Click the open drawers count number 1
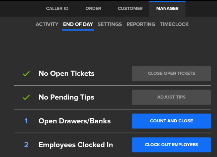Image resolution: width=217 pixels, height=157 pixels. [x=26, y=121]
